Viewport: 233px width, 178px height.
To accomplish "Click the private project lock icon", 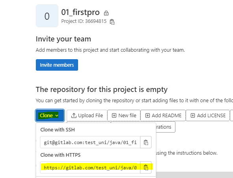I will 106,13.
